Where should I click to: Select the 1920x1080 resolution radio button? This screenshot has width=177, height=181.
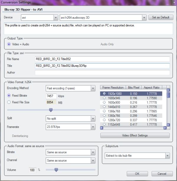pyautogui.click(x=104, y=94)
